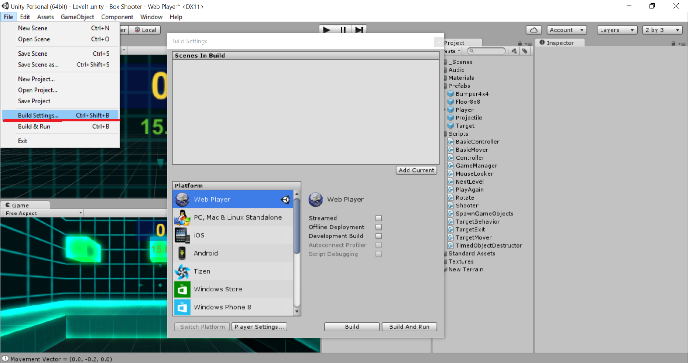Open the Layers dropdown
This screenshot has width=689, height=363.
[x=617, y=30]
